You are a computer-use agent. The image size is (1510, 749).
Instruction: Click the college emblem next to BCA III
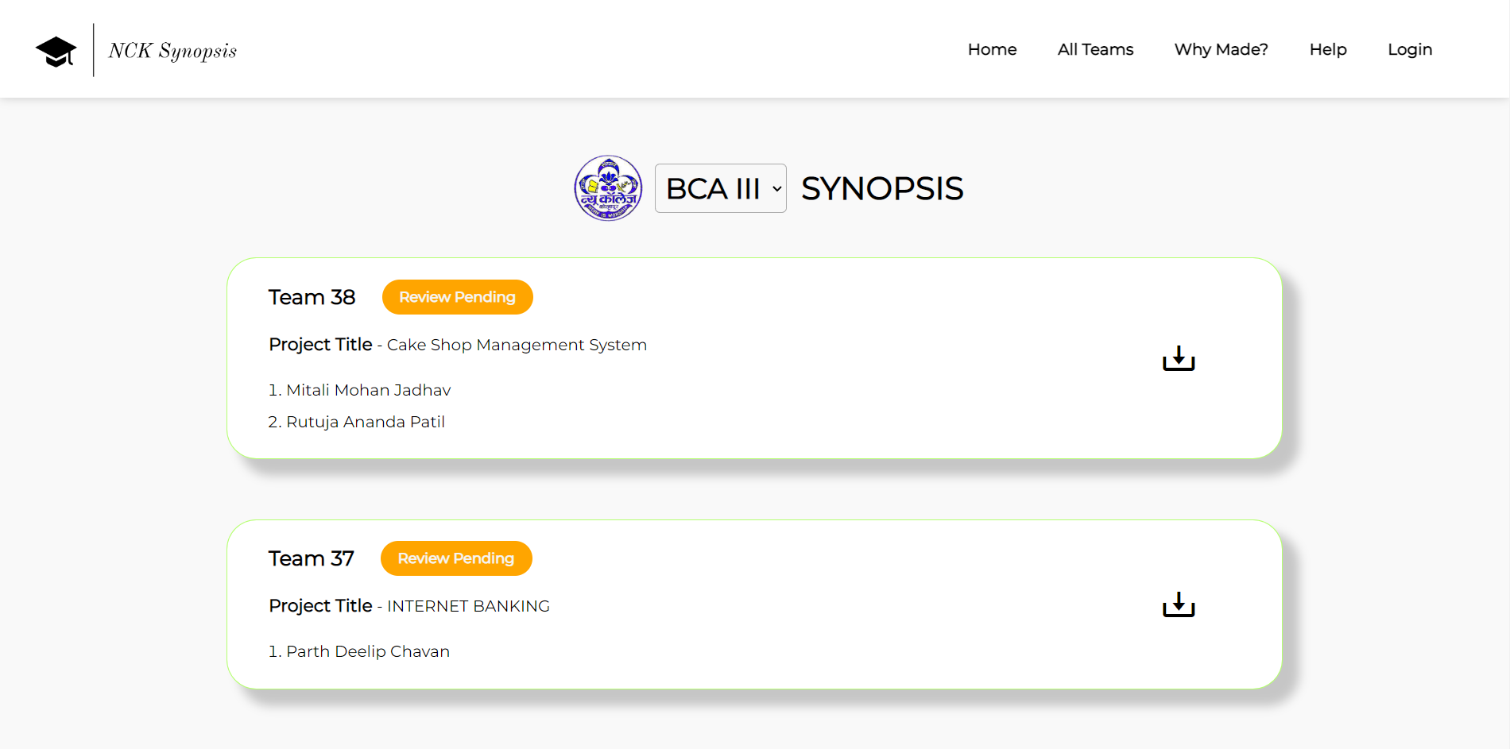pyautogui.click(x=608, y=188)
